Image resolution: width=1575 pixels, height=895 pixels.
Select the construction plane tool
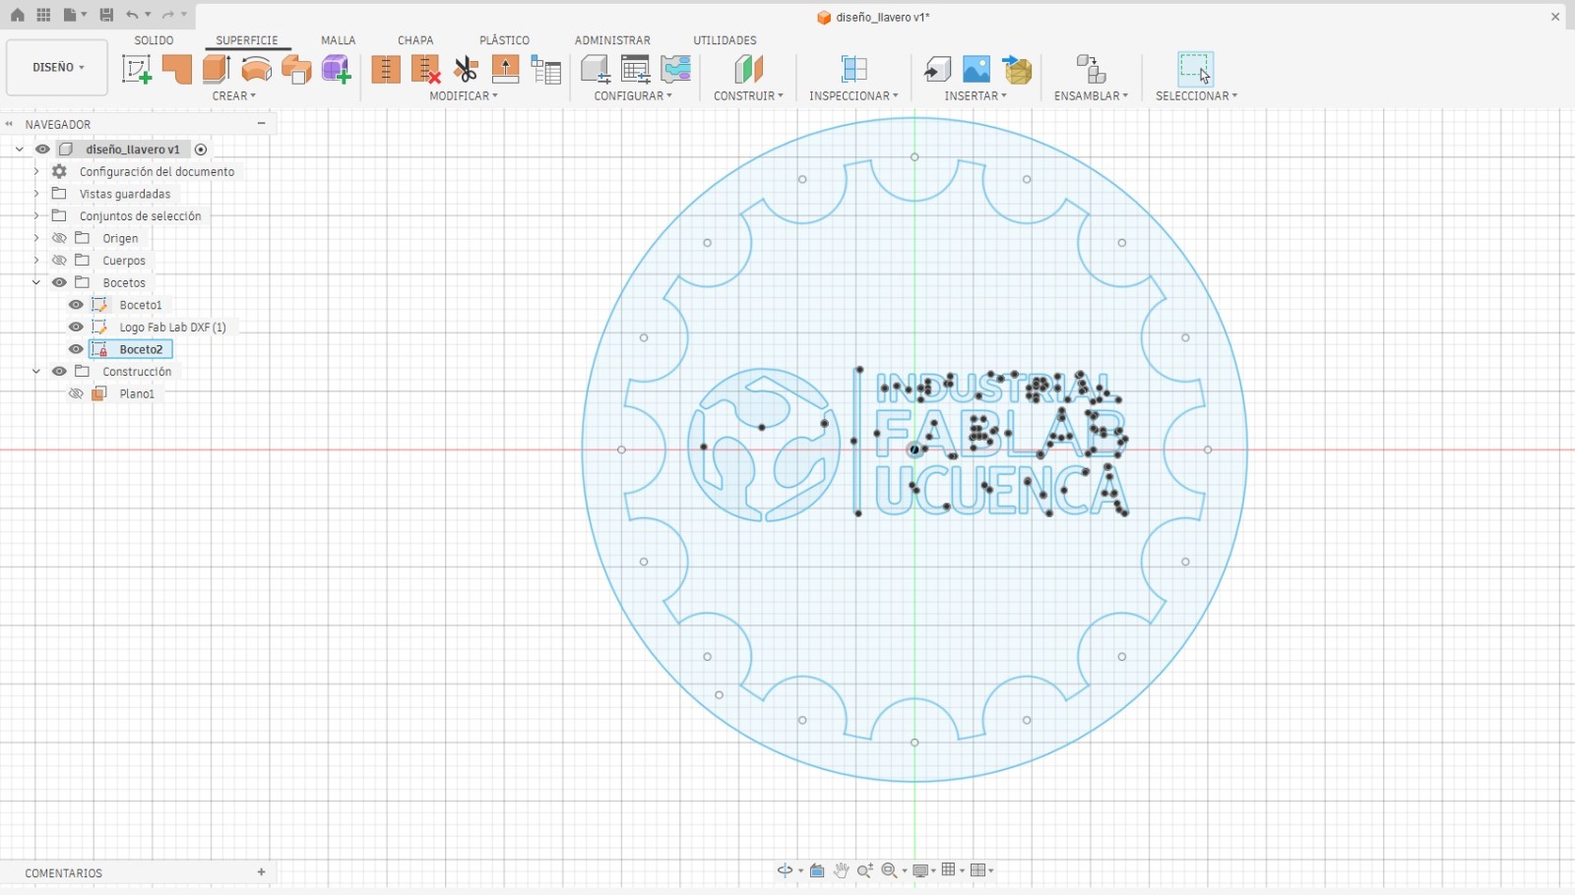[x=748, y=69]
